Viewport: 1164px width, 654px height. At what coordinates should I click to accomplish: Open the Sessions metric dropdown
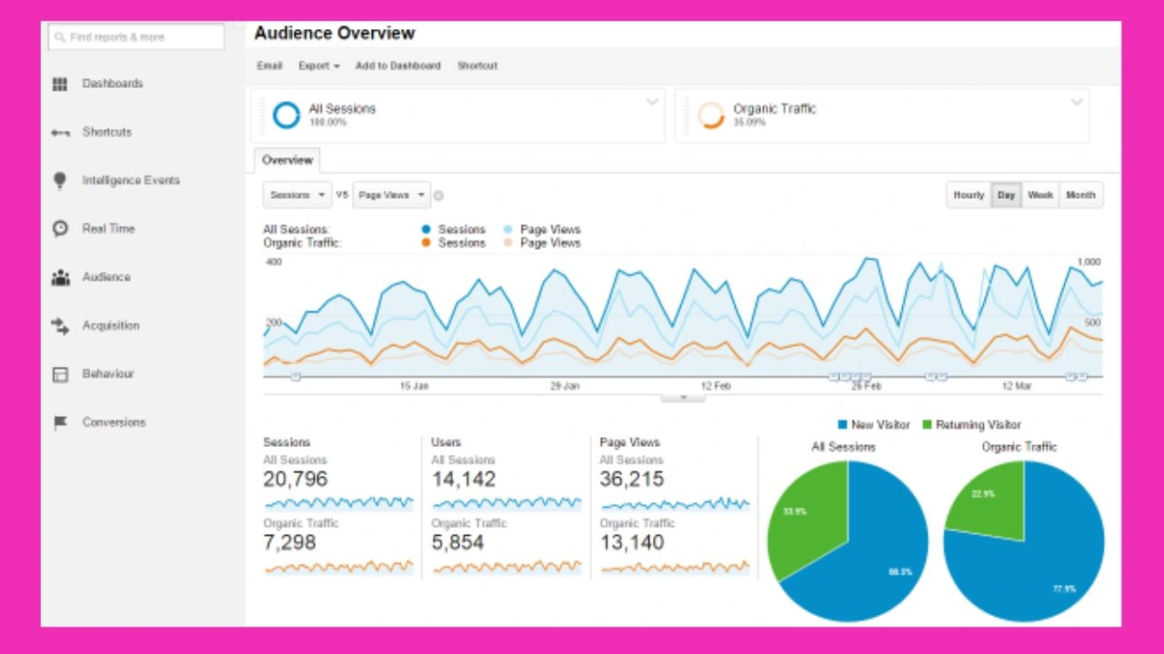pyautogui.click(x=297, y=195)
